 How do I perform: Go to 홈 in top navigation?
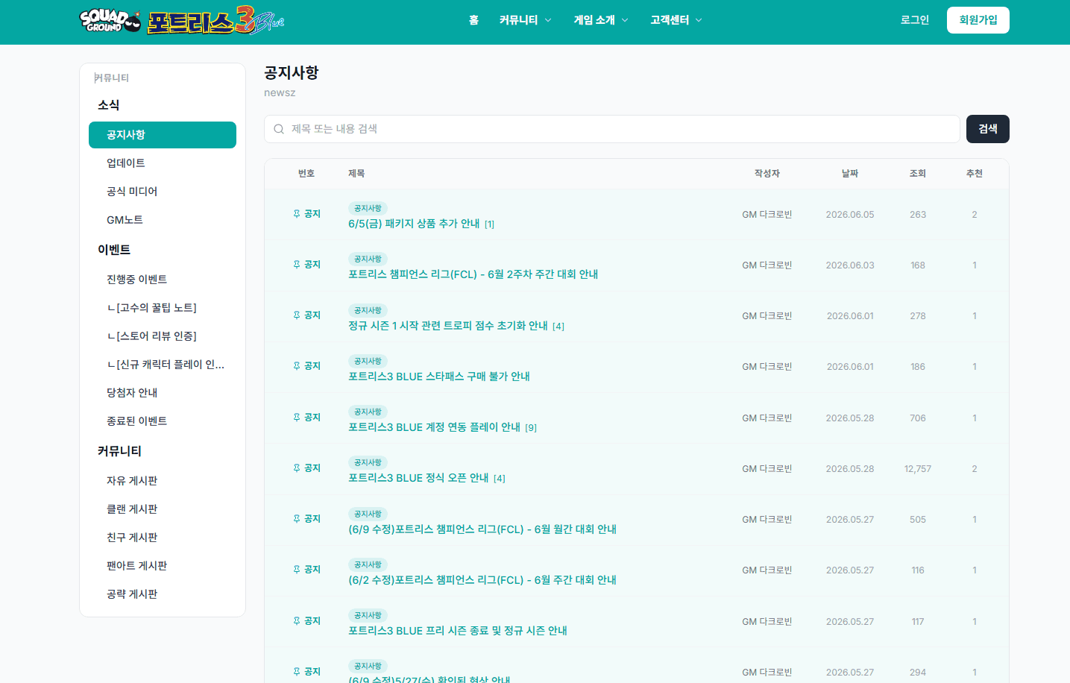click(x=473, y=20)
